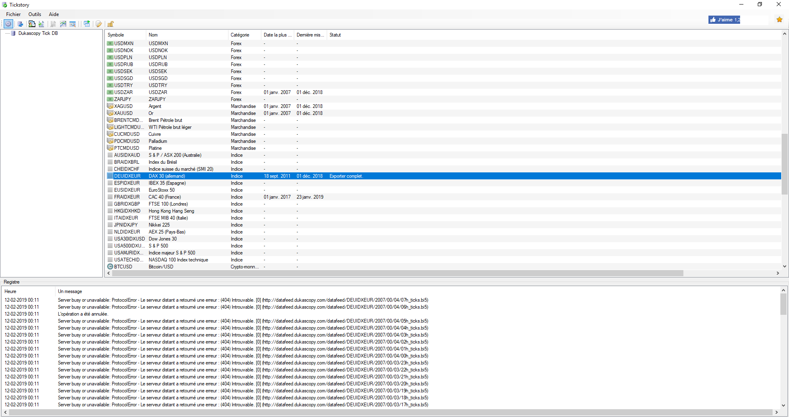The height and width of the screenshot is (417, 789).
Task: Click the index icon beside FRAIDXEUR
Action: (x=110, y=197)
